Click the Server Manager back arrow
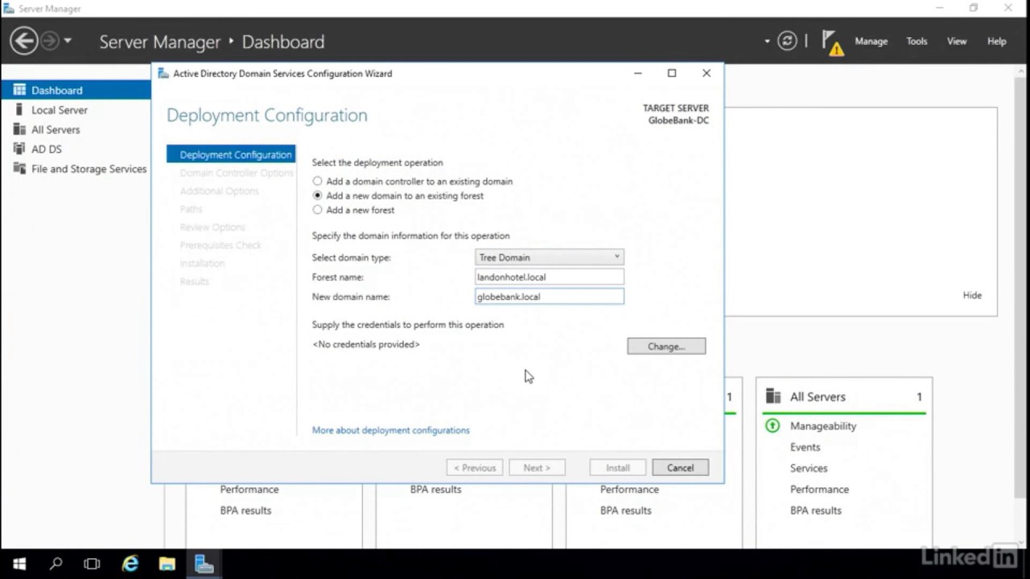1030x579 pixels. [23, 41]
